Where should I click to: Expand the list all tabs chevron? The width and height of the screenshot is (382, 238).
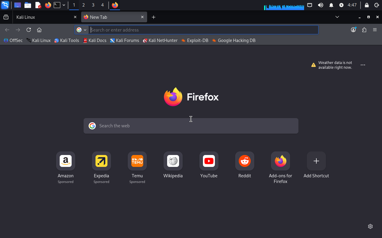tap(337, 17)
